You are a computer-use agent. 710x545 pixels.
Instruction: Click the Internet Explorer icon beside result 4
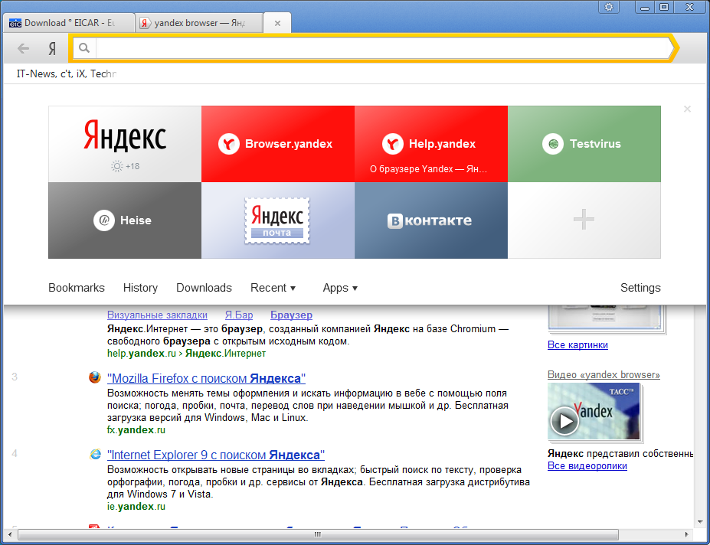[x=95, y=454]
